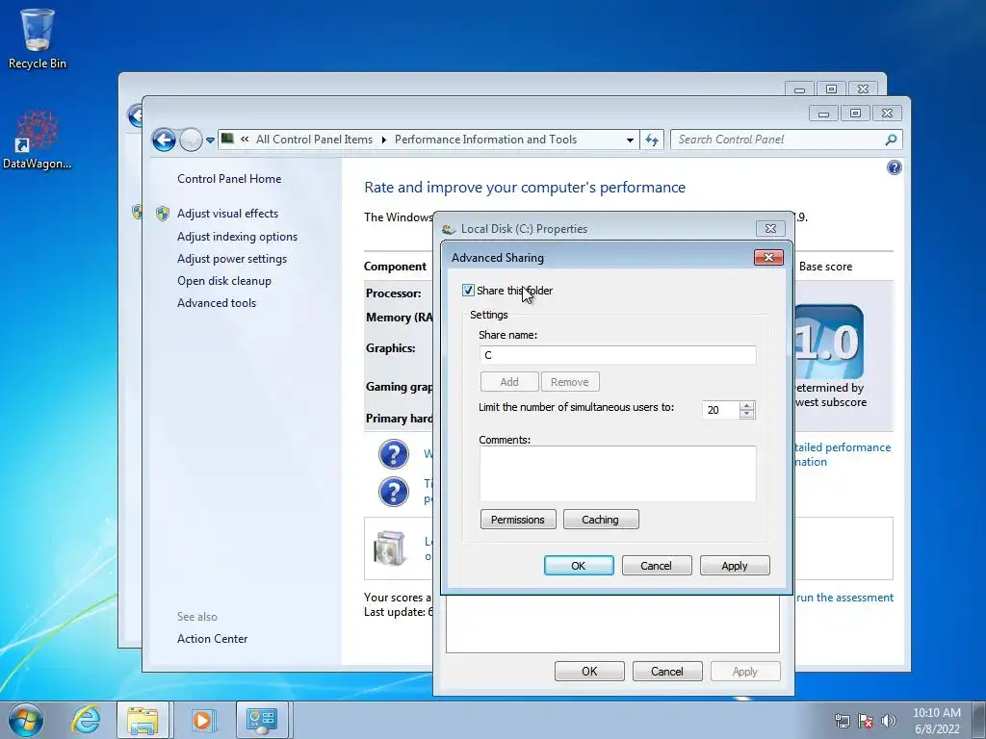Image resolution: width=986 pixels, height=739 pixels.
Task: Click the Base score column header
Action: [825, 267]
